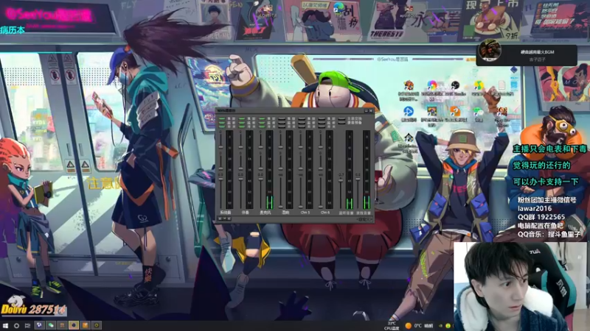Click the Chn 6 fader knob at the bottom

click(x=321, y=207)
